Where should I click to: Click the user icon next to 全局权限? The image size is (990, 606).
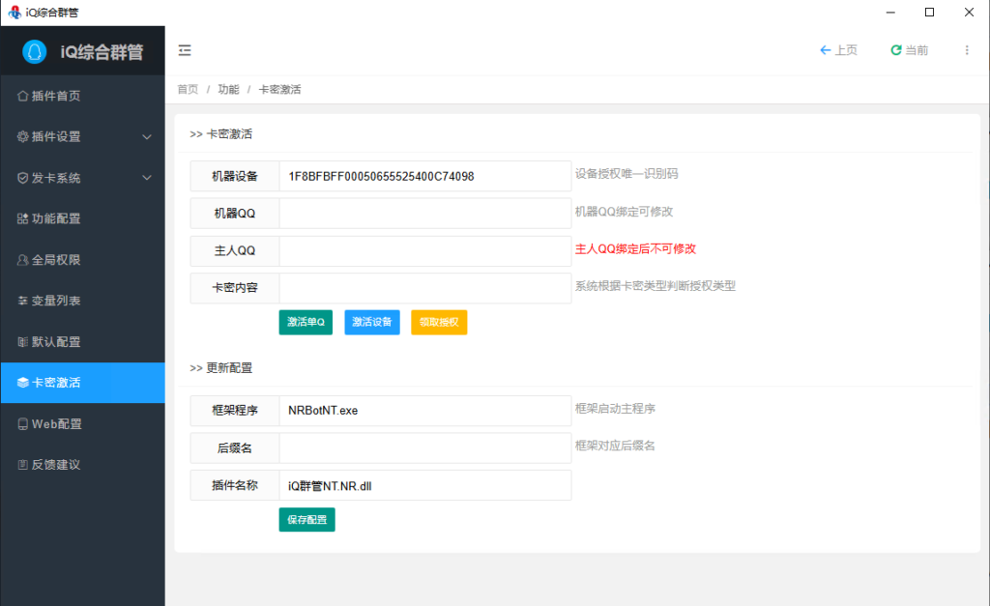[23, 260]
